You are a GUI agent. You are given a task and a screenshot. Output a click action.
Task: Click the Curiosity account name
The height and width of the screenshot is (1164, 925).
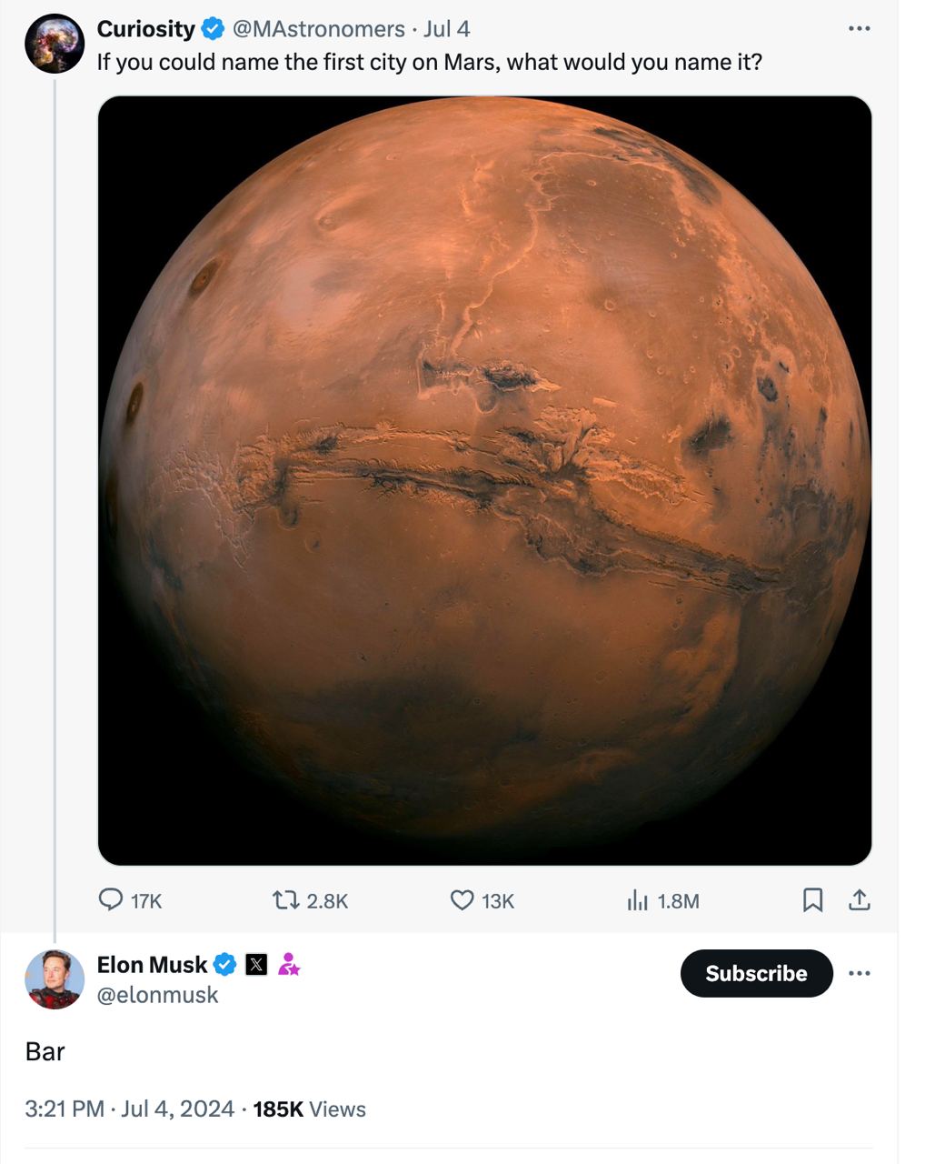coord(145,29)
